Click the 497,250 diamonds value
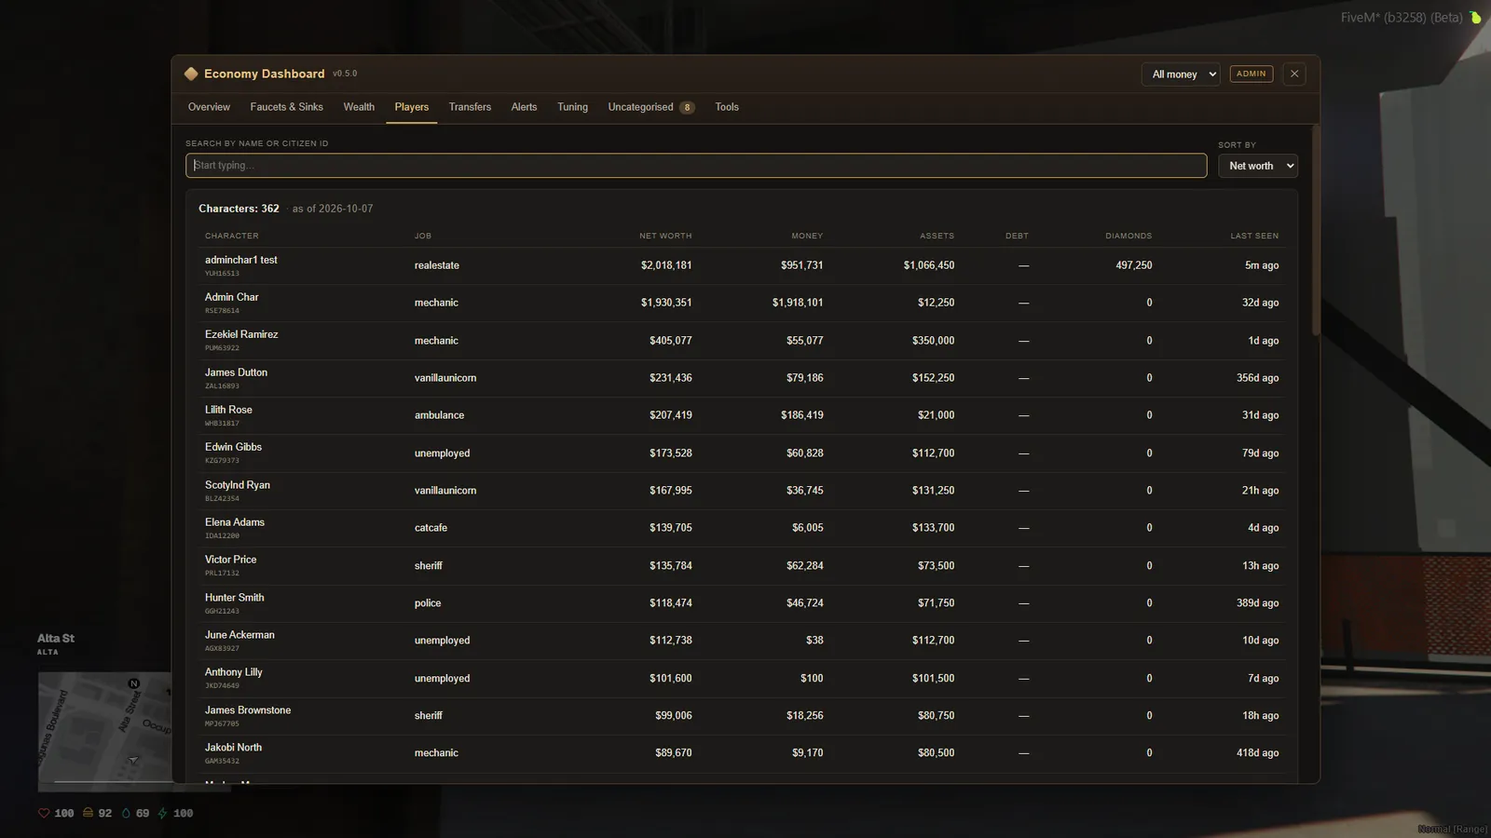Viewport: 1491px width, 838px height. pos(1134,265)
